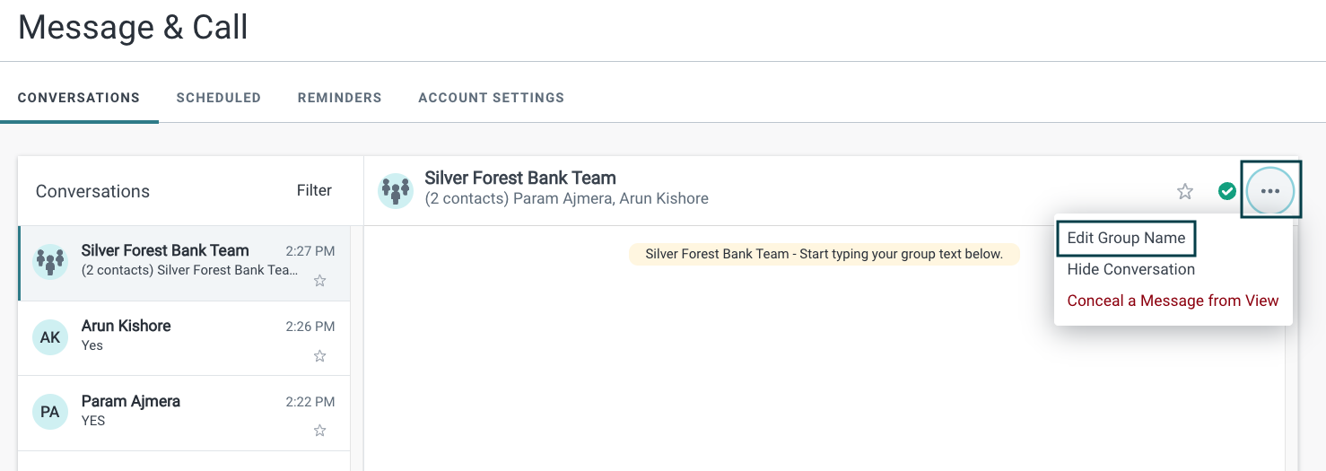The image size is (1326, 471).
Task: Switch to the Scheduled tab
Action: (x=219, y=98)
